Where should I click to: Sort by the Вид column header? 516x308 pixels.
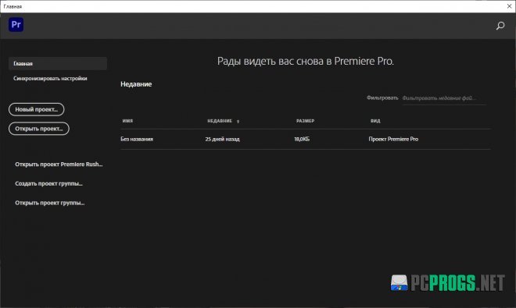point(375,121)
